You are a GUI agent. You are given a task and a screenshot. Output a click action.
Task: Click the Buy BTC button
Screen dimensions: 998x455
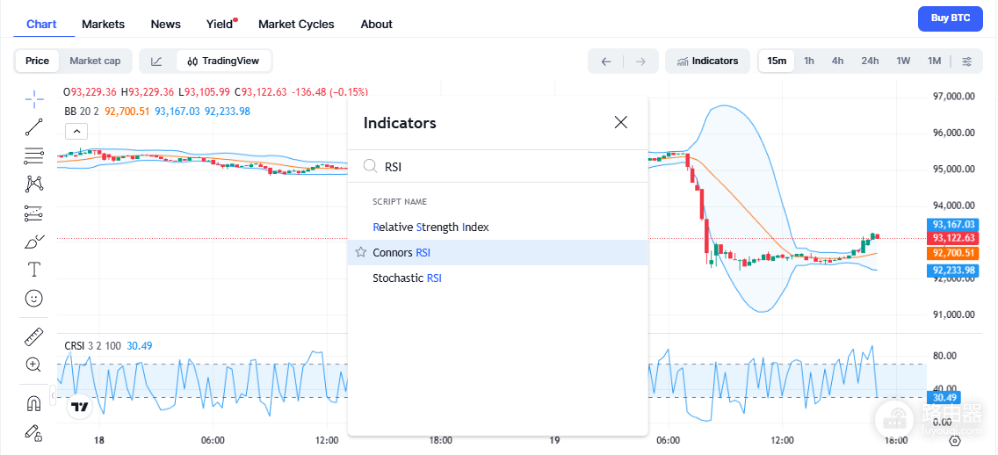(951, 18)
